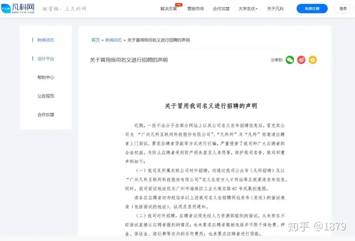The image size is (355, 241).
Task: Go to 合作加盟 in top navigation
Action: pyautogui.click(x=221, y=8)
